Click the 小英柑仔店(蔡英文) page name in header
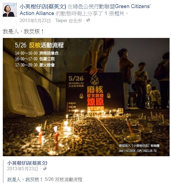Screen dimensions: 171x183 pyautogui.click(x=43, y=6)
